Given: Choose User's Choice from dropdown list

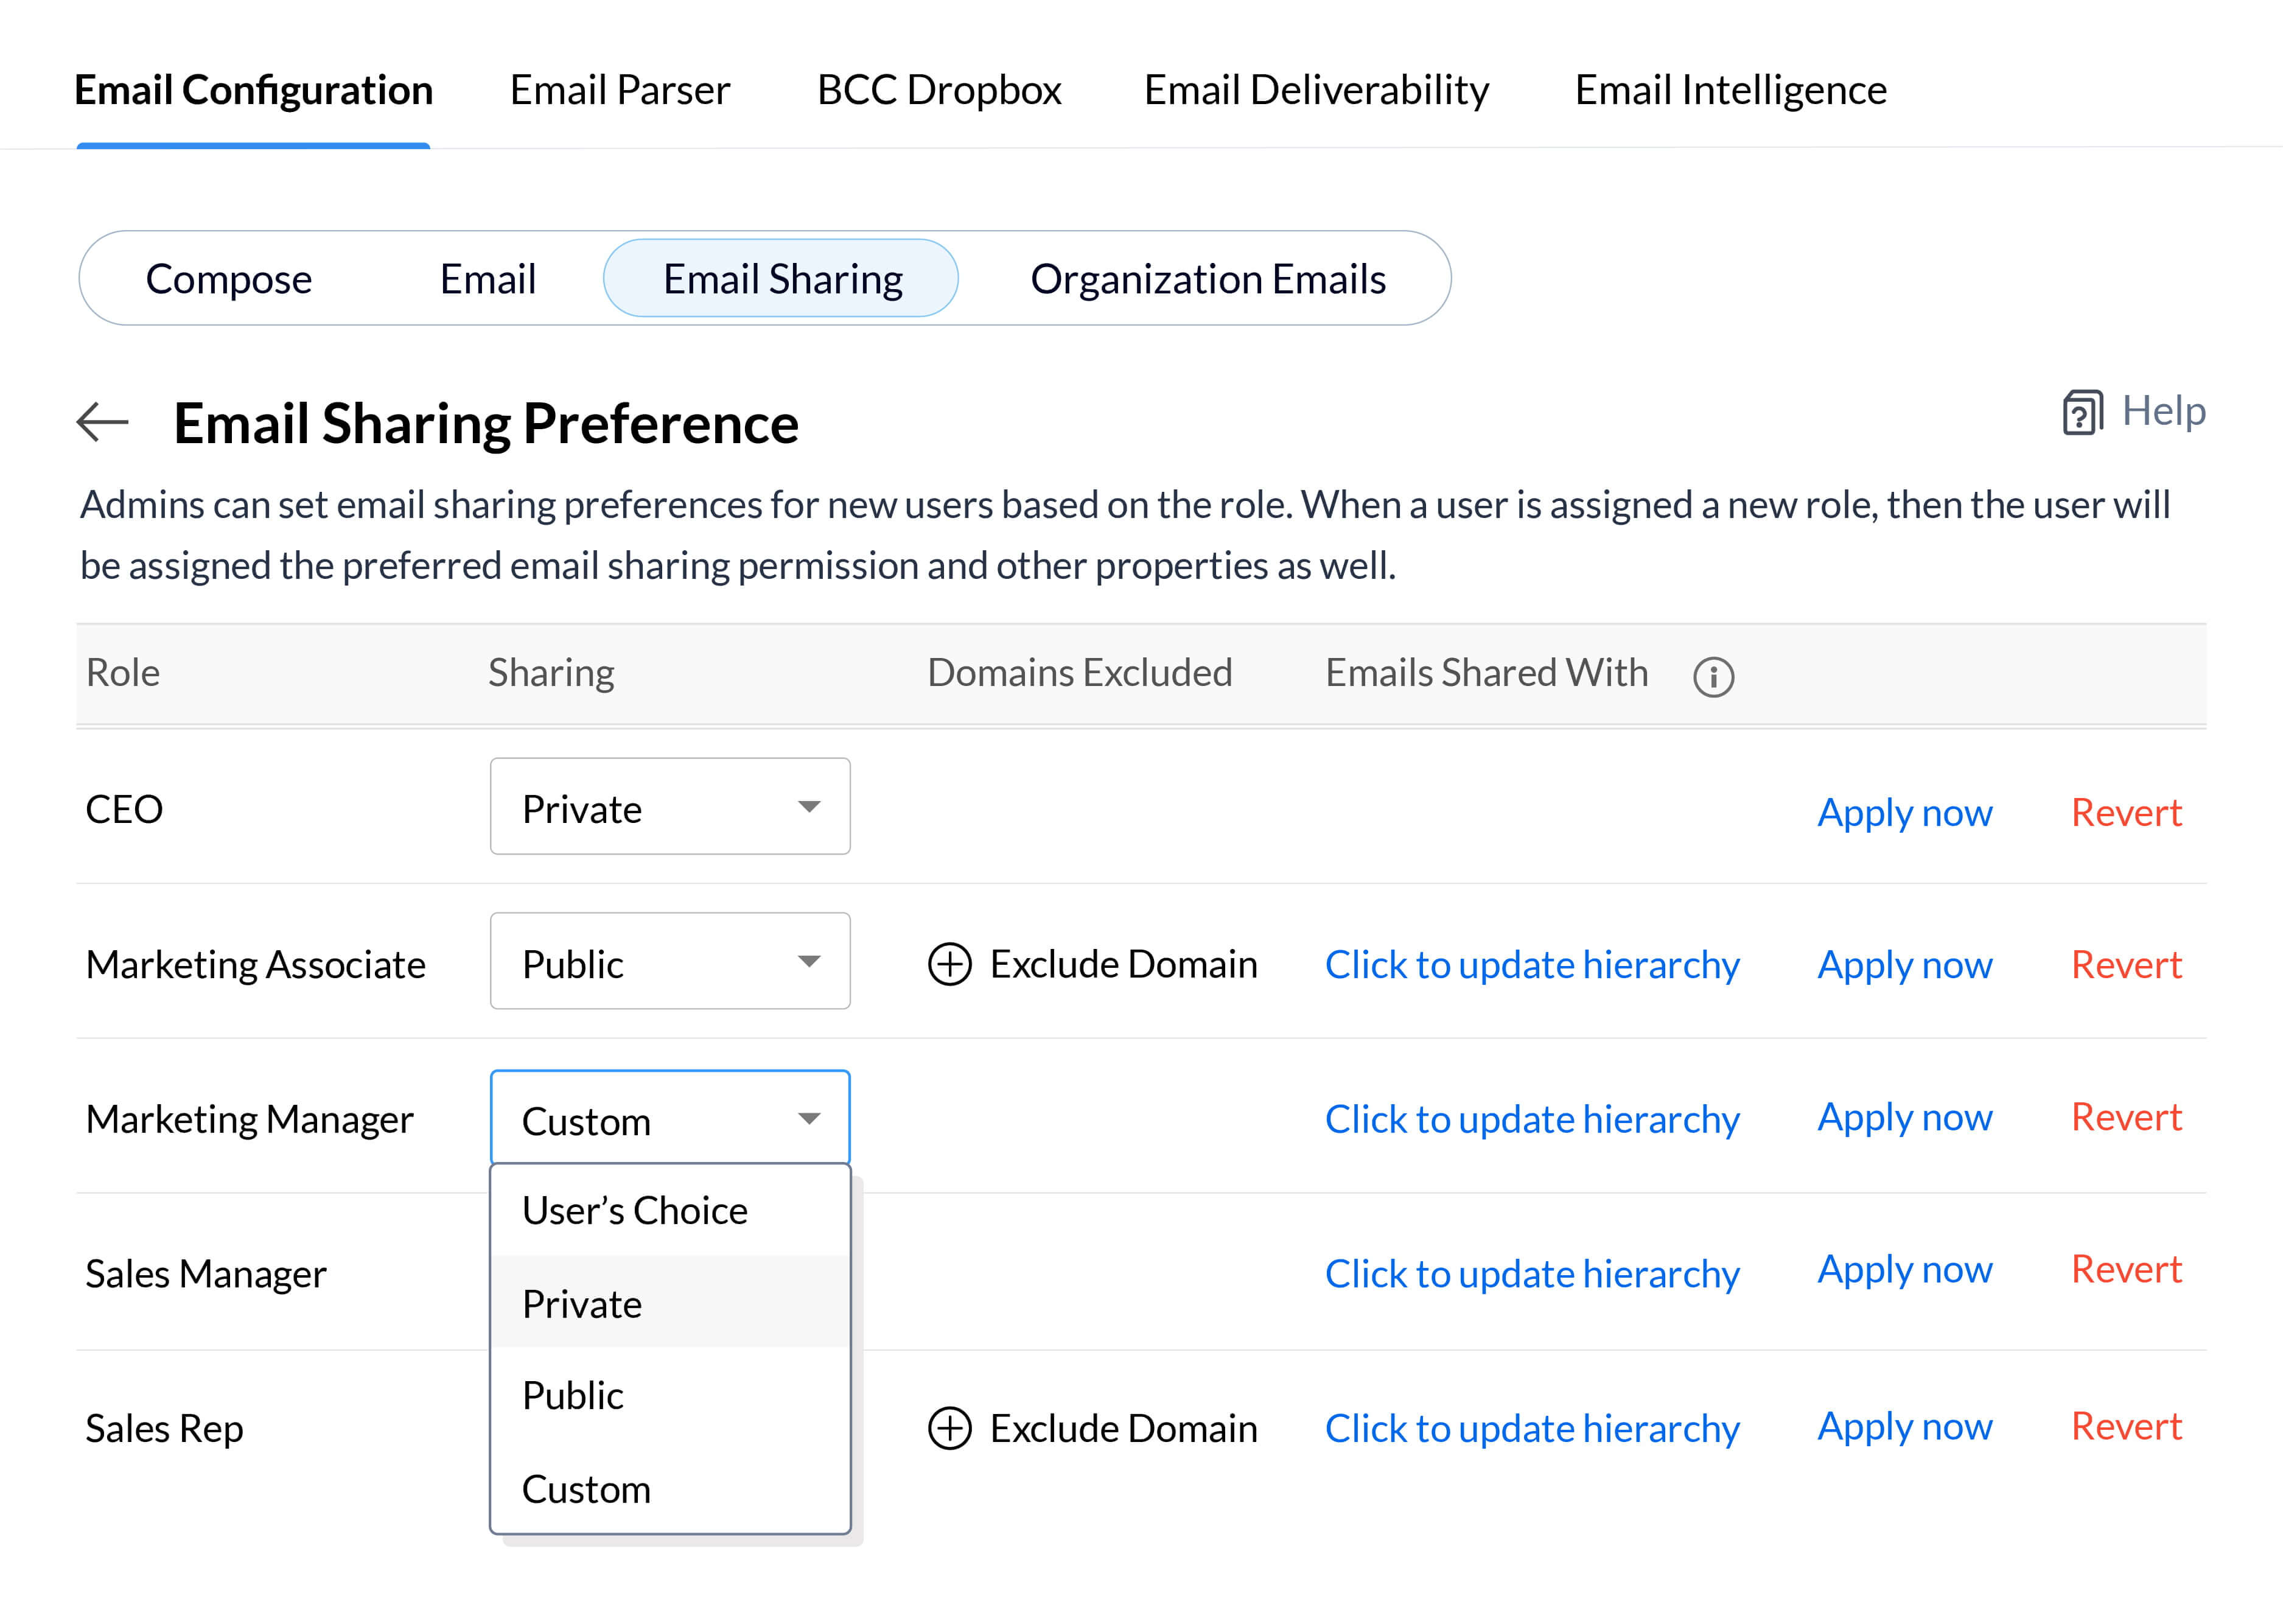Looking at the screenshot, I should point(635,1210).
